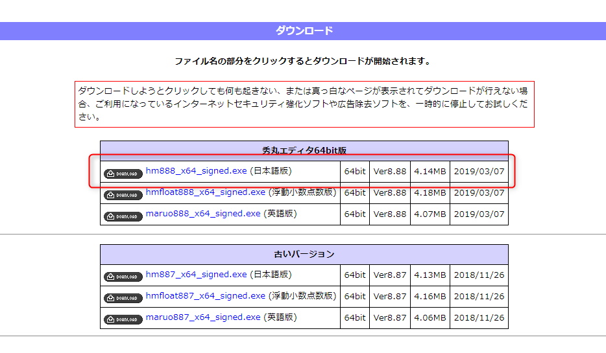Click the ファイル名の部分をクリック instruction text
The height and width of the screenshot is (353, 606).
point(302,62)
